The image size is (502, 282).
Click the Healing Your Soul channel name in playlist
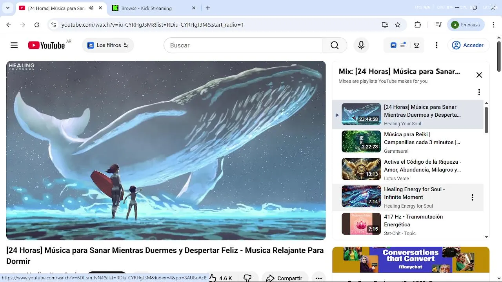pos(402,124)
